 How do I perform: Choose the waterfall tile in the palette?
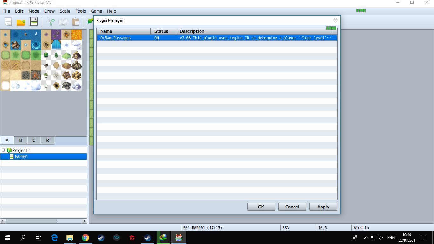(x=56, y=45)
